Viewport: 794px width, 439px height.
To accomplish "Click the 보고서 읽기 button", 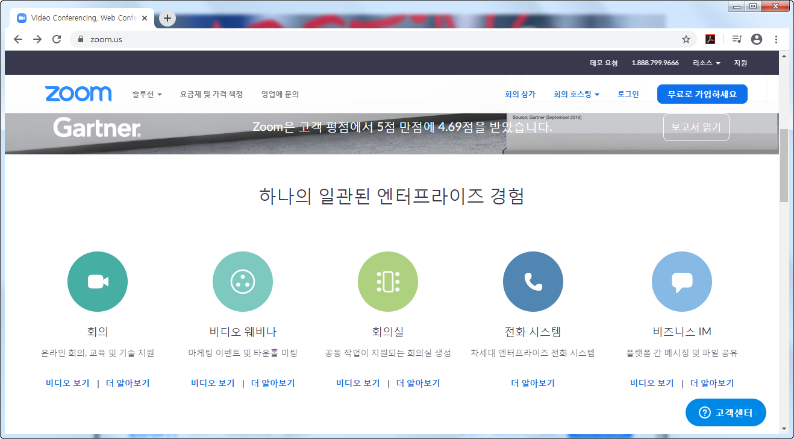I will (x=696, y=127).
